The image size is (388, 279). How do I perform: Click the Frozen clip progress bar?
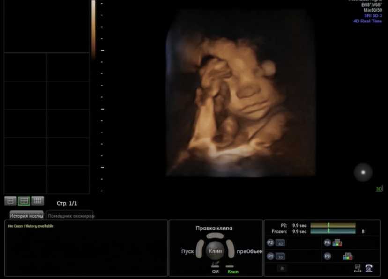pos(333,231)
